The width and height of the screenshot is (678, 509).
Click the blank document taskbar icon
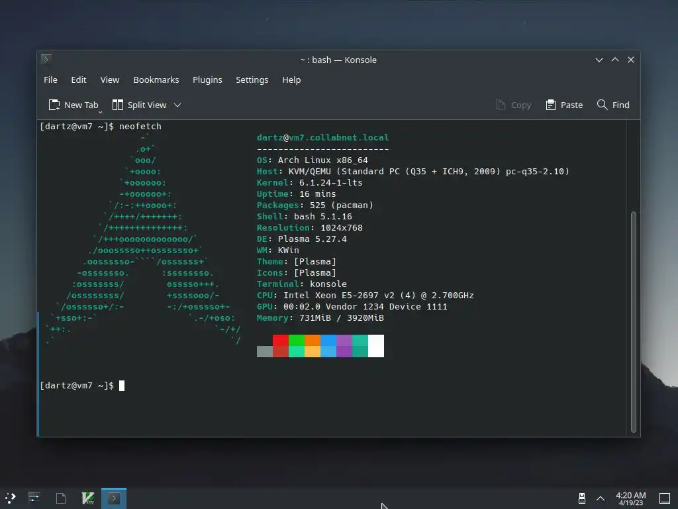[x=61, y=498]
